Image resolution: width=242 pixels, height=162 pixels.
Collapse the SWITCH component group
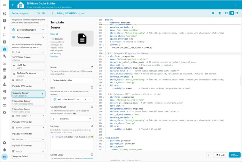[43, 139]
